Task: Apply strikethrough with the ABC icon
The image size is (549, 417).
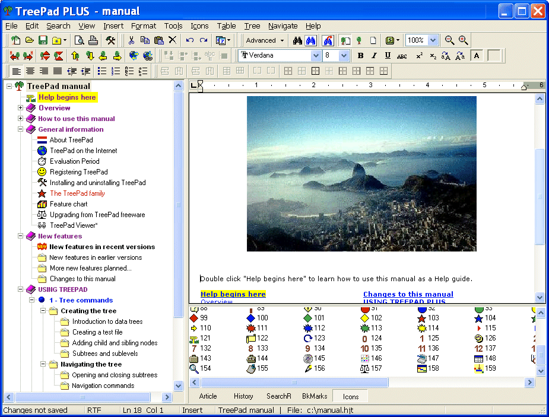Action: coord(402,56)
